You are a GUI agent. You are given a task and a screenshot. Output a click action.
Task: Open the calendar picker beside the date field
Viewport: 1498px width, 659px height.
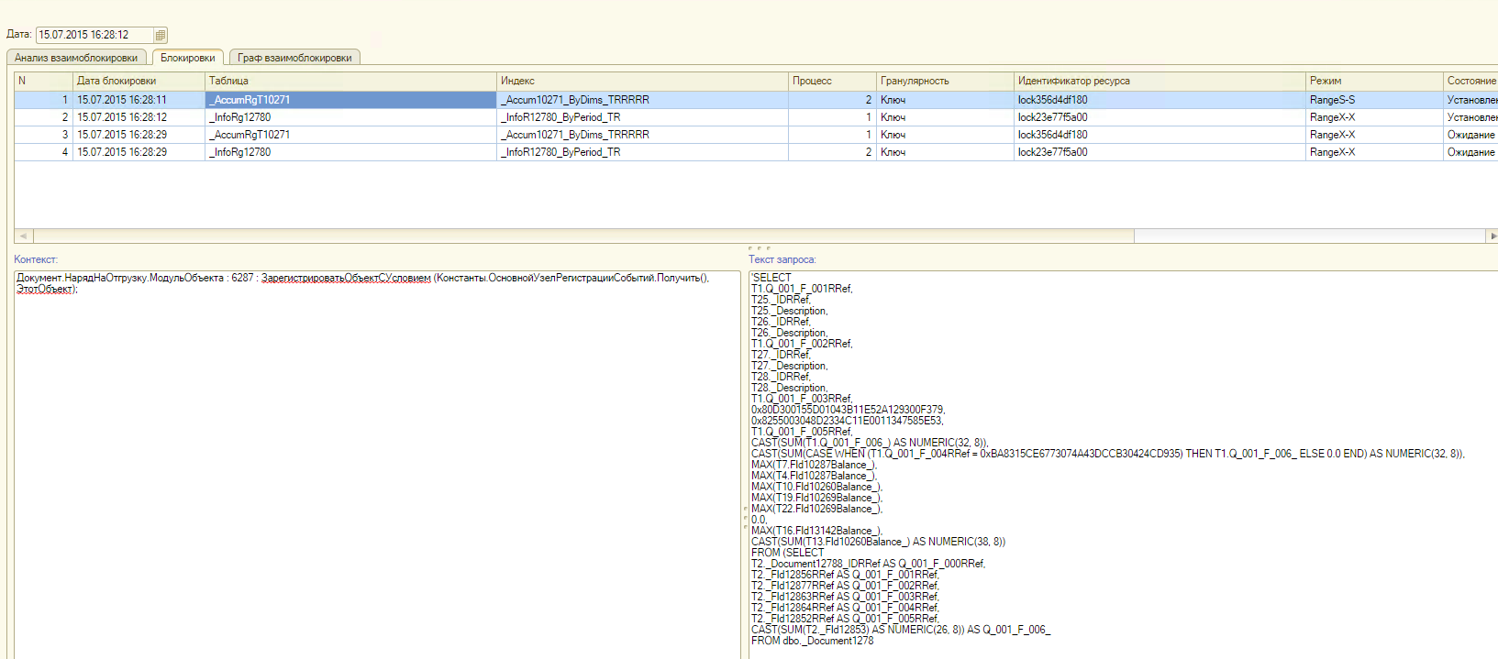tap(161, 35)
